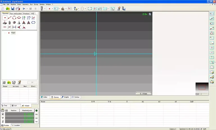
Task: Toggle the green machine status indicator
Action: (x=36, y=110)
